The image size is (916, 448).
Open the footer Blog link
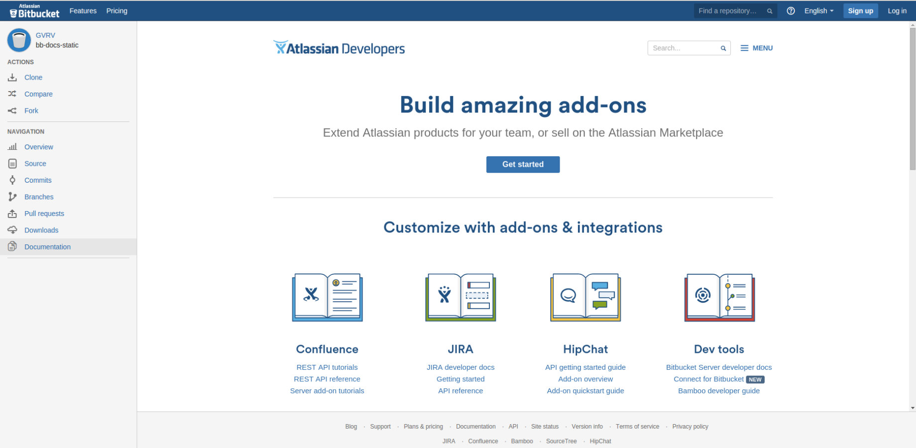point(351,427)
